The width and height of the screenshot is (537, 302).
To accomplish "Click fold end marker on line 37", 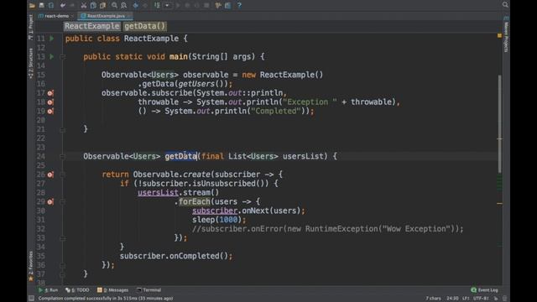I will coord(62,274).
